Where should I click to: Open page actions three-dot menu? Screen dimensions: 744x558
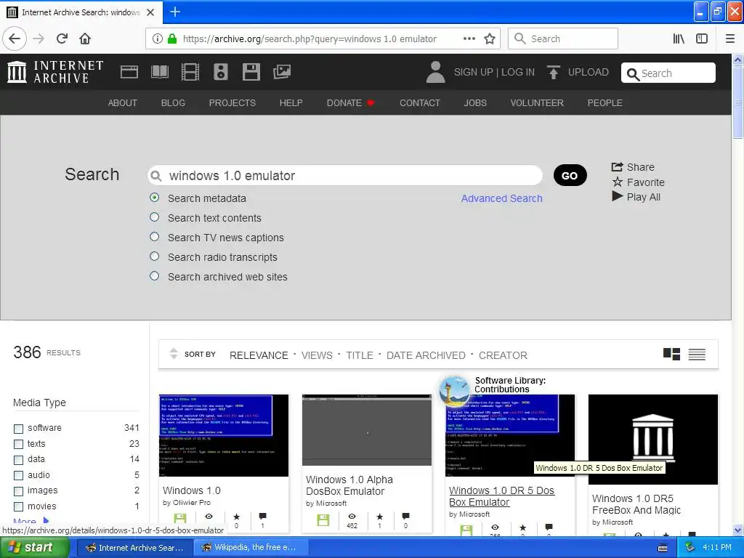[469, 39]
